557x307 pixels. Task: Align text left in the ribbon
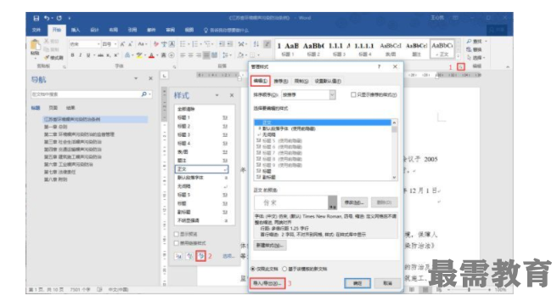point(183,55)
